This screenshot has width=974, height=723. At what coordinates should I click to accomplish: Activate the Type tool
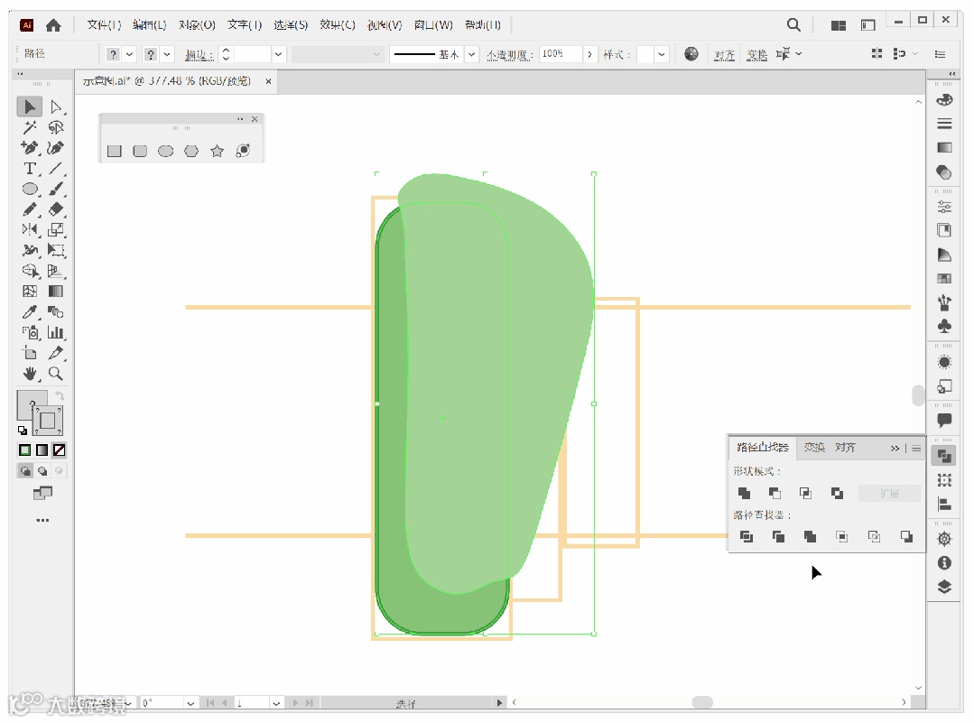29,168
